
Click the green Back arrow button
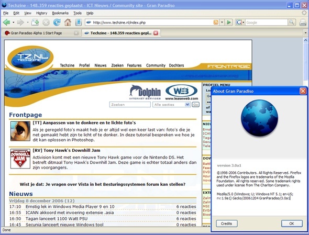(x=6, y=23)
